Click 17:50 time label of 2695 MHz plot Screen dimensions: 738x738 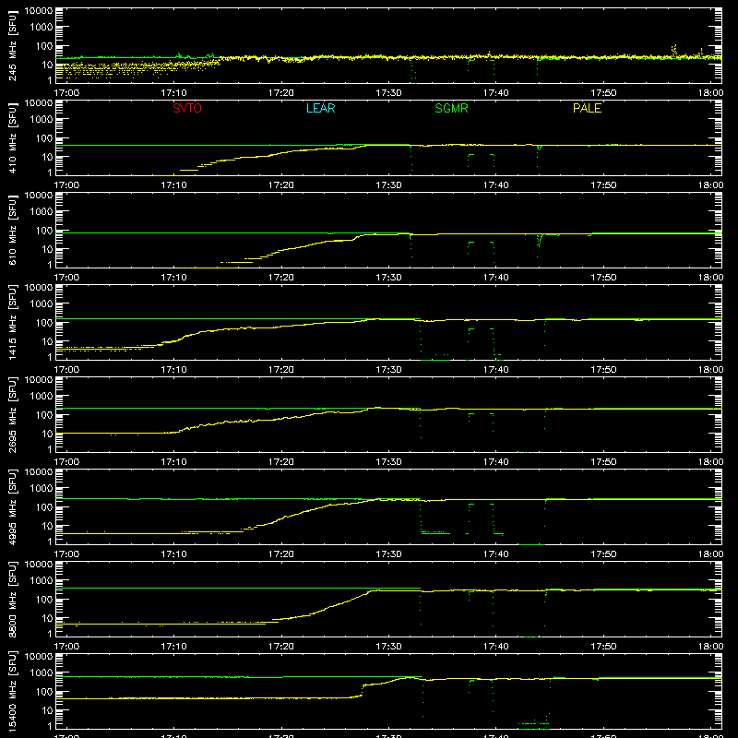pyautogui.click(x=603, y=462)
